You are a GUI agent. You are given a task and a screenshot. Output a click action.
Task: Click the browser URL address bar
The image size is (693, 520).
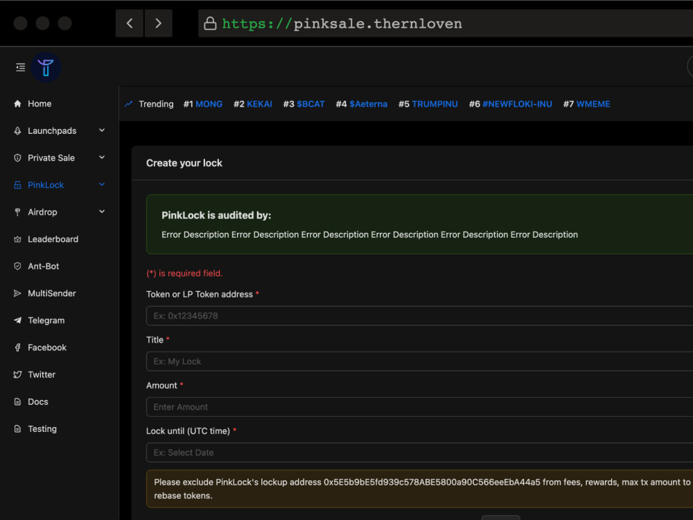[446, 24]
